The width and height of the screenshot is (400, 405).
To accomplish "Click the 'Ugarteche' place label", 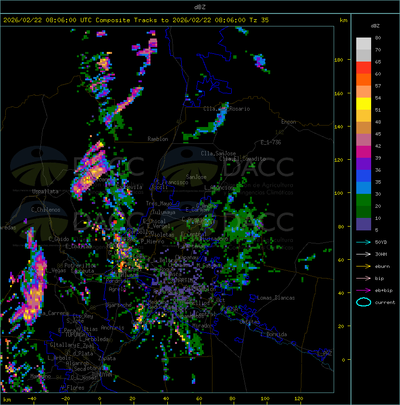I will (x=119, y=305).
